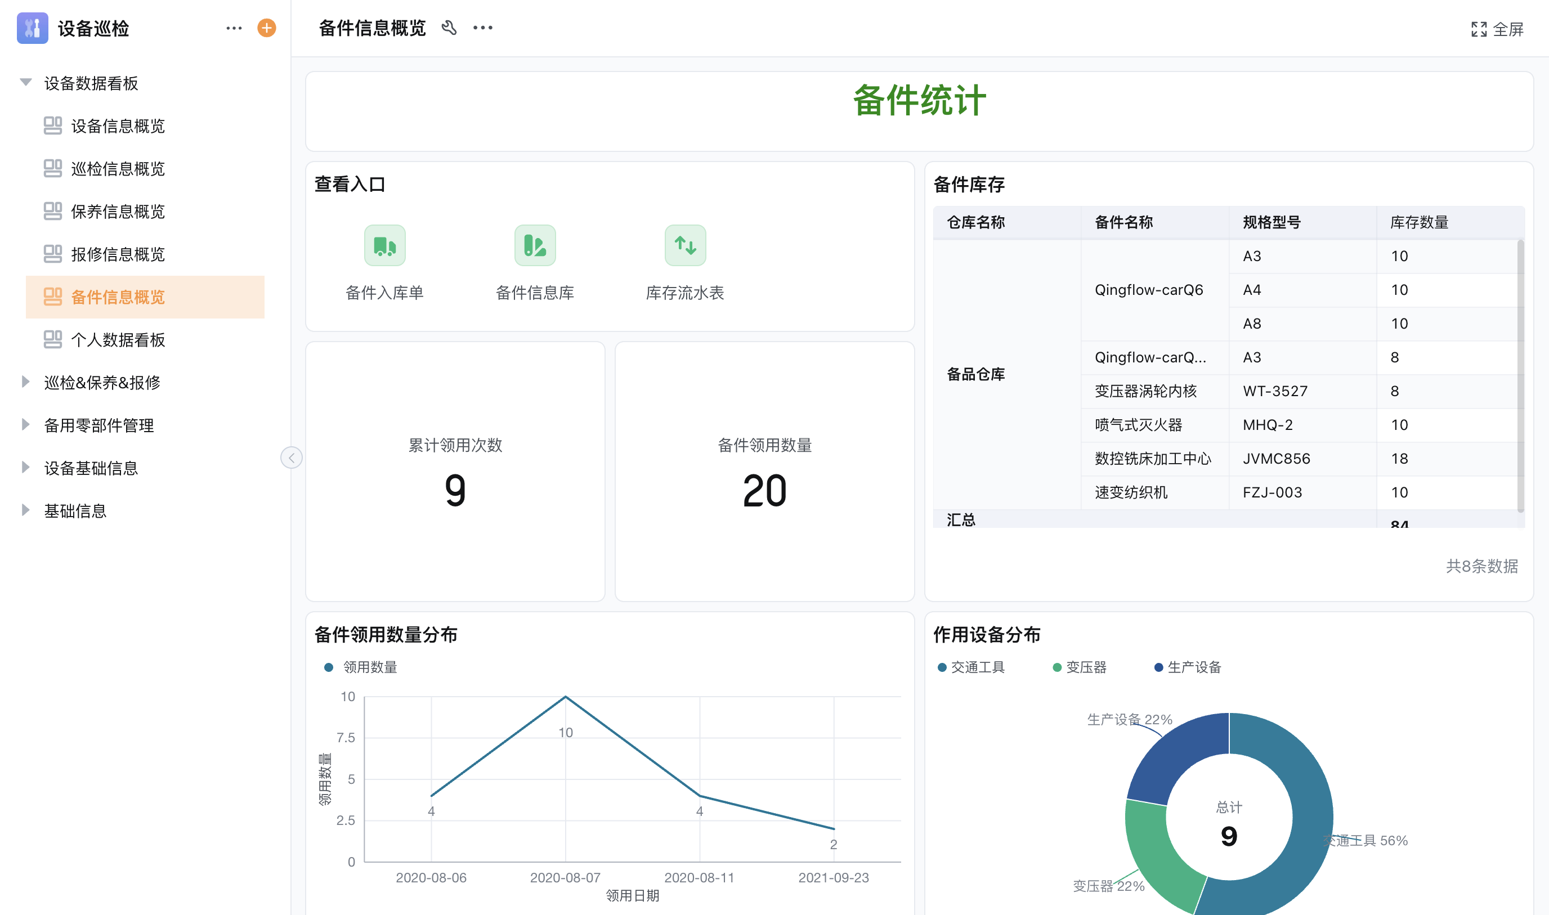
Task: Click the orange plus add button
Action: click(x=266, y=28)
